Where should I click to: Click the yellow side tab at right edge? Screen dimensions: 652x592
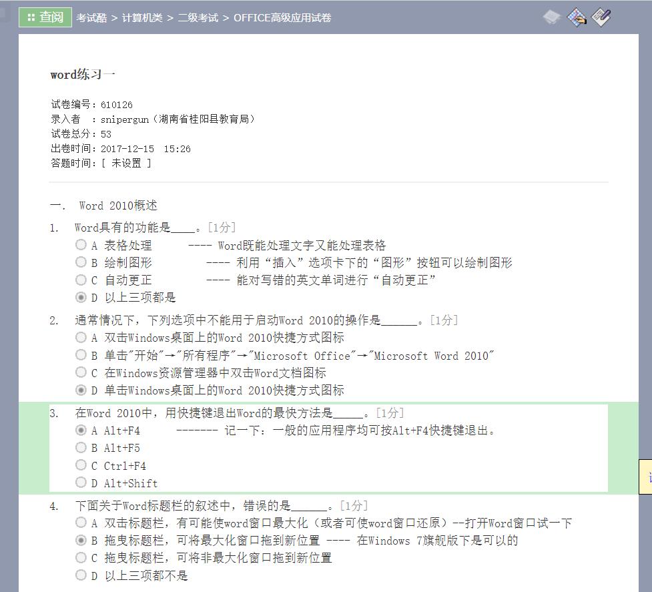[645, 477]
